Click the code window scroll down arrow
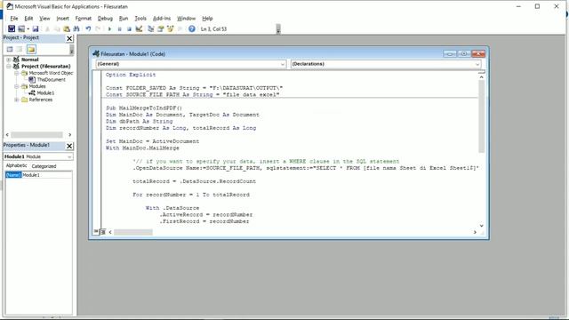The height and width of the screenshot is (320, 569). coord(481,226)
